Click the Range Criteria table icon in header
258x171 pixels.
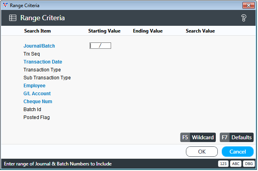tap(13, 18)
